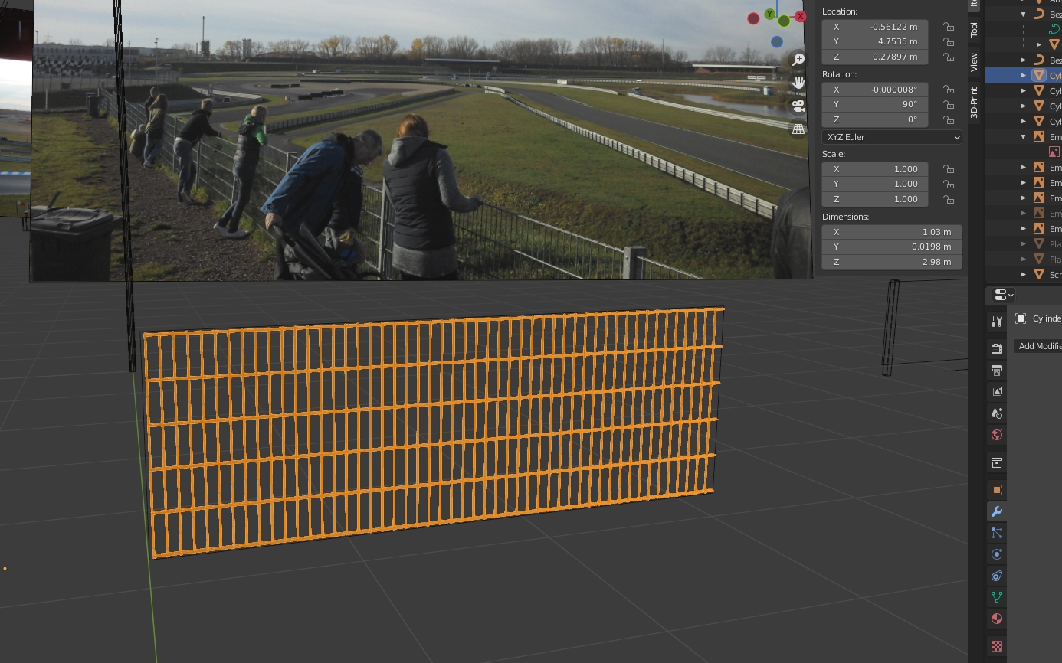Click the Dimensions X 1.03 m field

(x=892, y=232)
